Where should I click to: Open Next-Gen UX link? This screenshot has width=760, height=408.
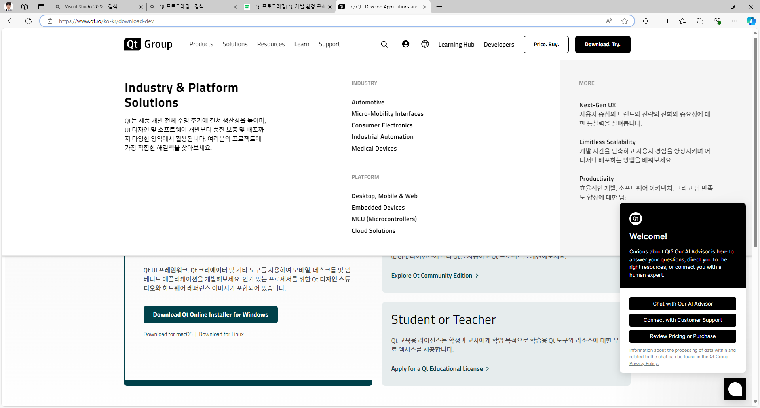tap(598, 105)
